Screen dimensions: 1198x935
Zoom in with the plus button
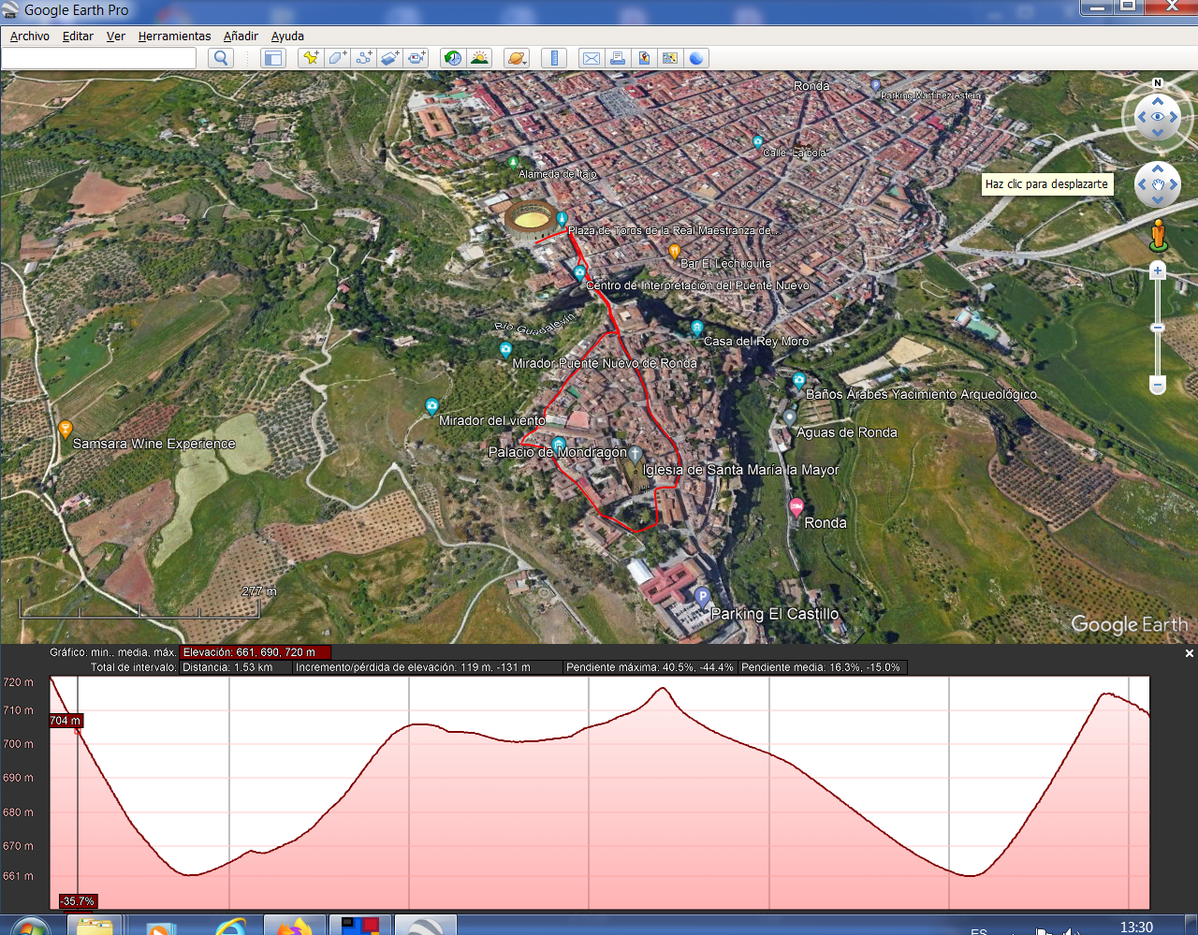(1158, 270)
